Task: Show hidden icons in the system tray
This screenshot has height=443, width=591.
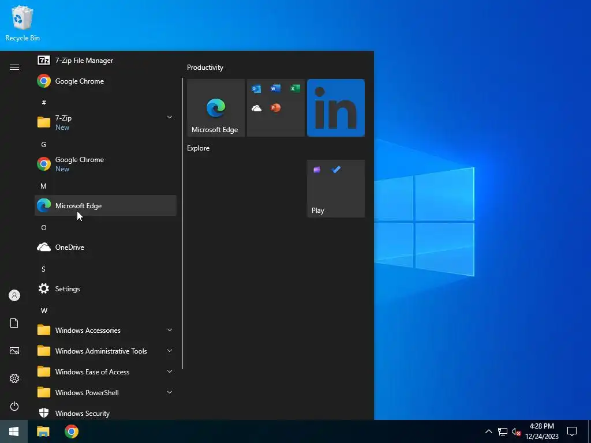Action: click(488, 431)
